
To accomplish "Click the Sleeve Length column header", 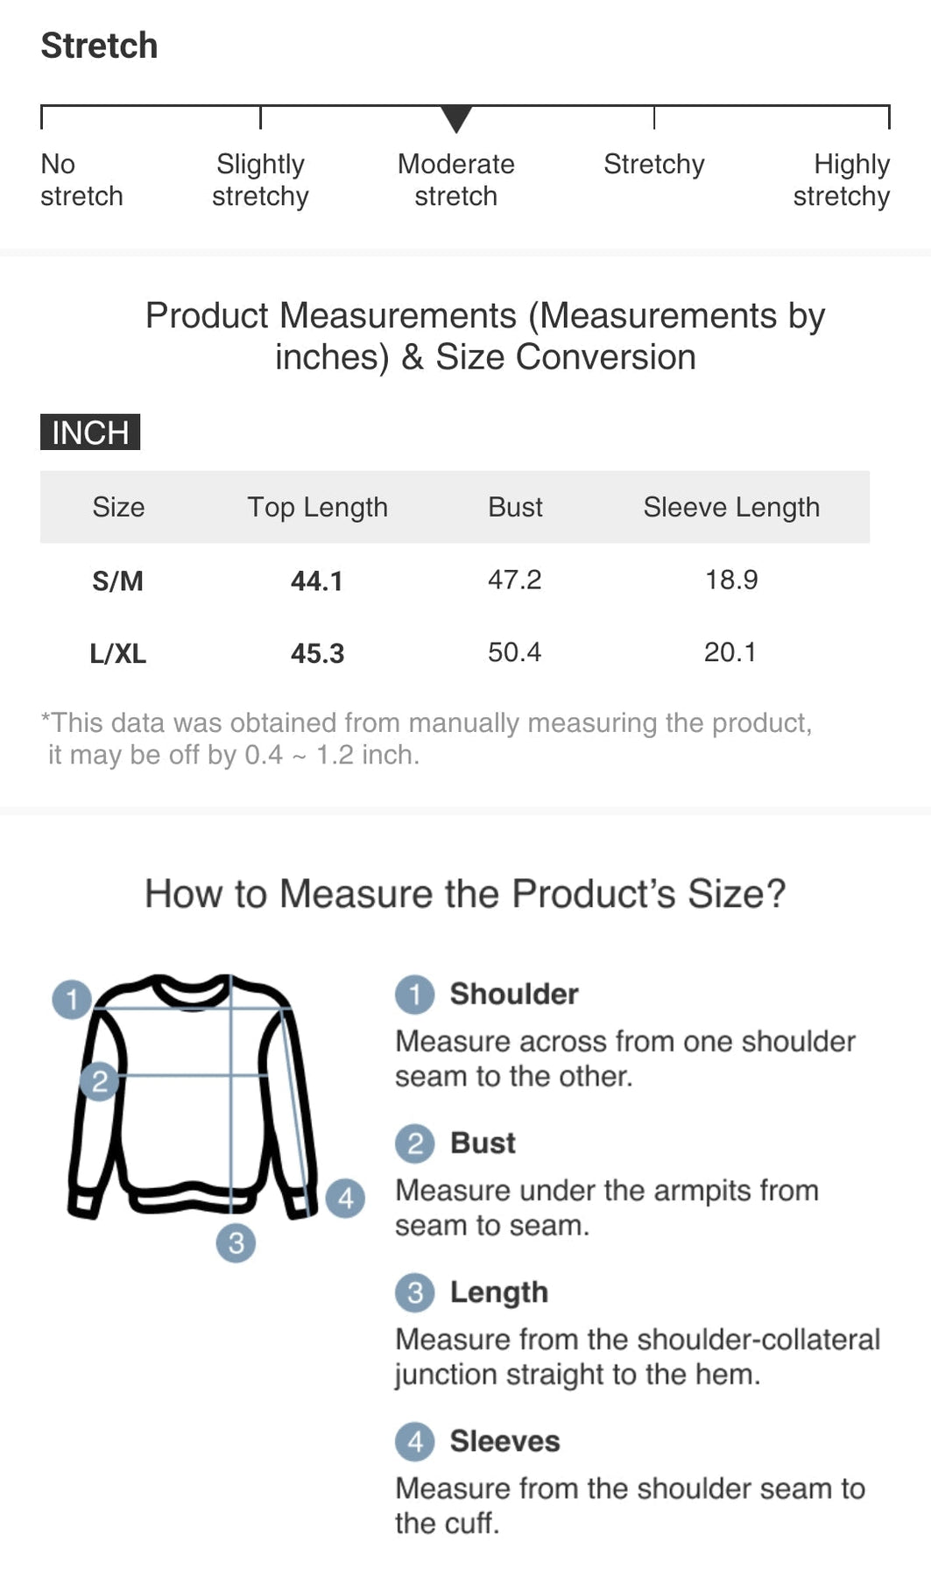I will point(731,507).
